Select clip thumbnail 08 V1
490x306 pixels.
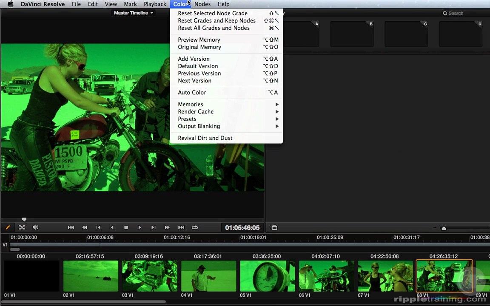(x=444, y=276)
